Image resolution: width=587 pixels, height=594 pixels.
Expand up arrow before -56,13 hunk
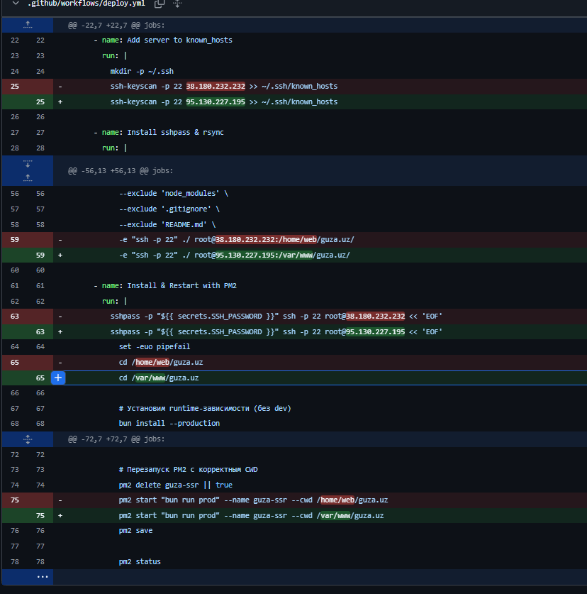click(27, 177)
